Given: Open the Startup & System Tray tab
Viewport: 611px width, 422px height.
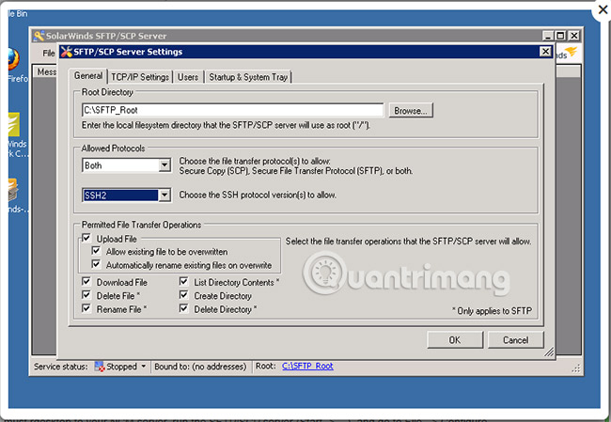Looking at the screenshot, I should 248,77.
